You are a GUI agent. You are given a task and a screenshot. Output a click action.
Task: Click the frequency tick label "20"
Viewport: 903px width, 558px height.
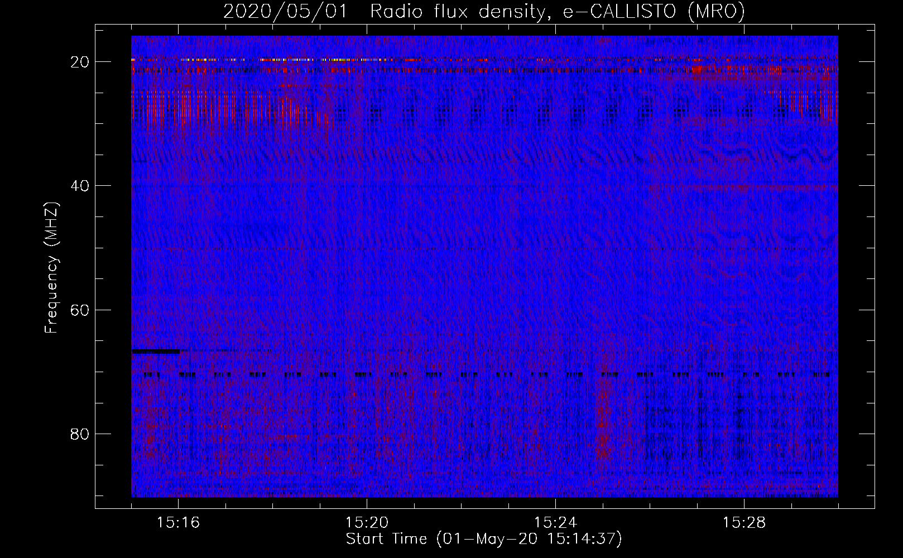click(x=80, y=62)
